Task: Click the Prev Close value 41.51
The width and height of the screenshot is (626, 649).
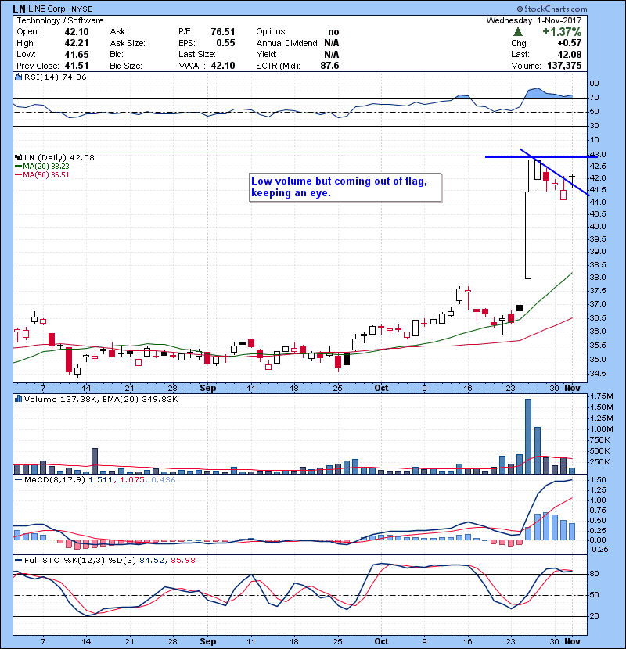Action: (77, 66)
